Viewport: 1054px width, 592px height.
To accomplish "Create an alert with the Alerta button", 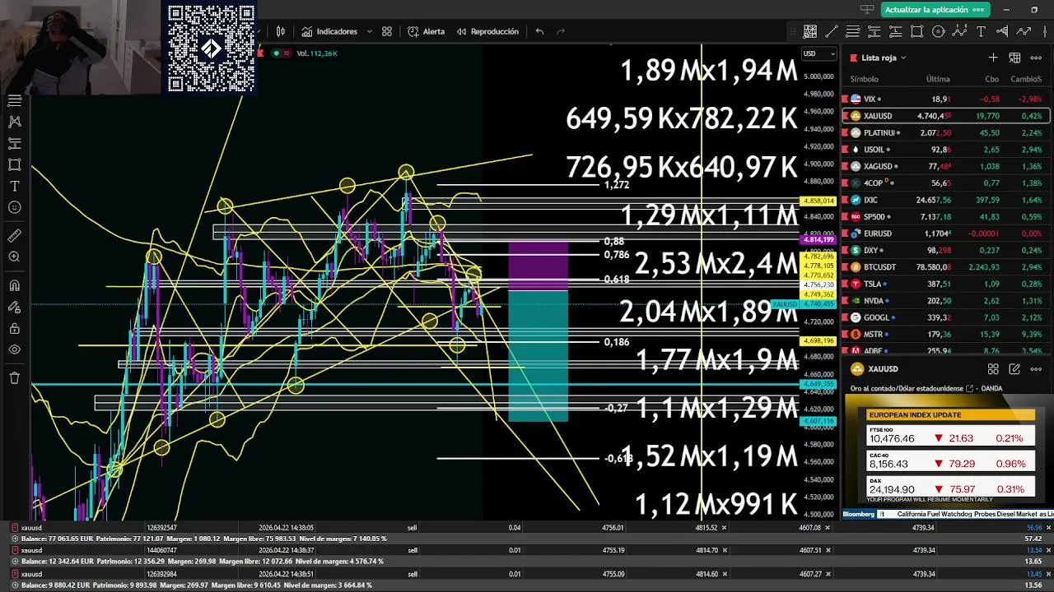I will [x=426, y=31].
